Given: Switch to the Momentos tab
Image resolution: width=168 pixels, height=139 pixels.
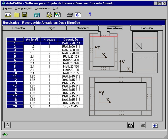Looking at the screenshot, I should (83, 28).
